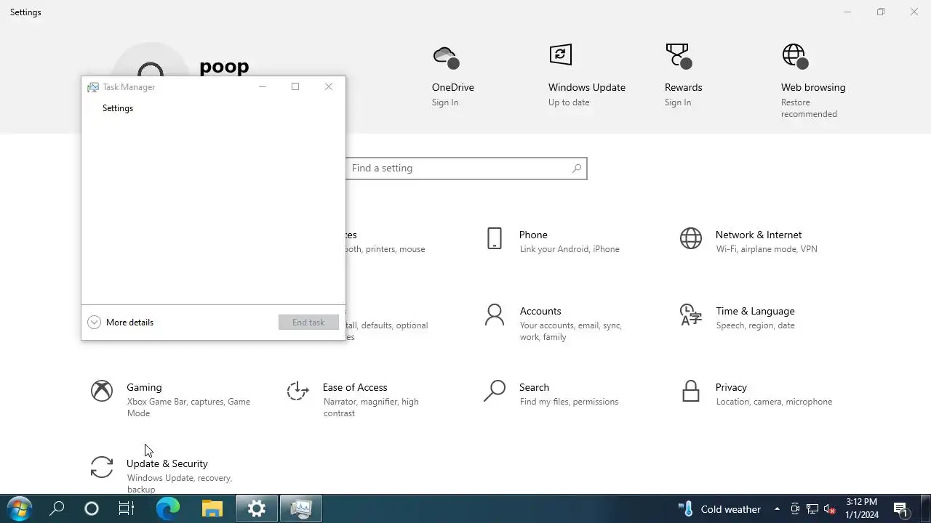Click 'Link your Android, iPhone' description
Image resolution: width=931 pixels, height=523 pixels.
(570, 249)
